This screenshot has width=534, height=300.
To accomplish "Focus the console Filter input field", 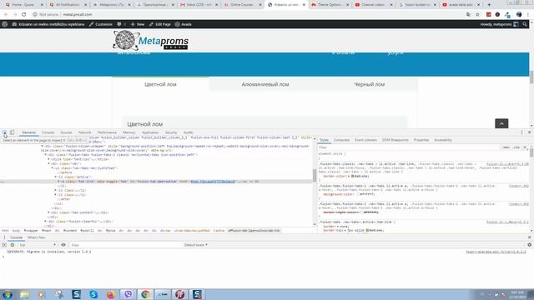I will point(126,245).
